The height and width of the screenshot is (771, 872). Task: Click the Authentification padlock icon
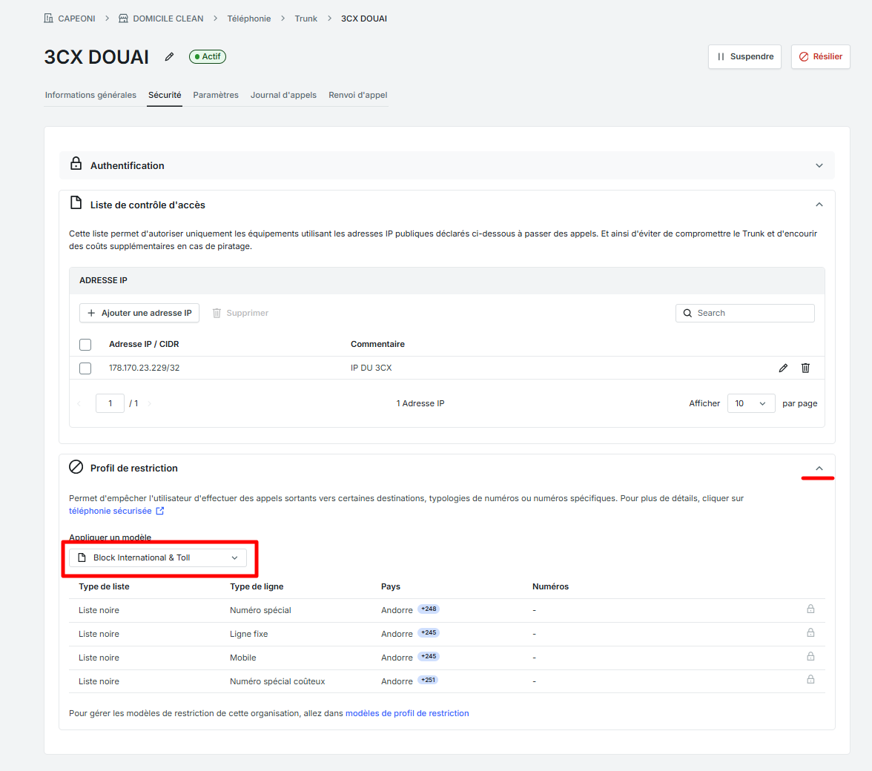(x=76, y=163)
